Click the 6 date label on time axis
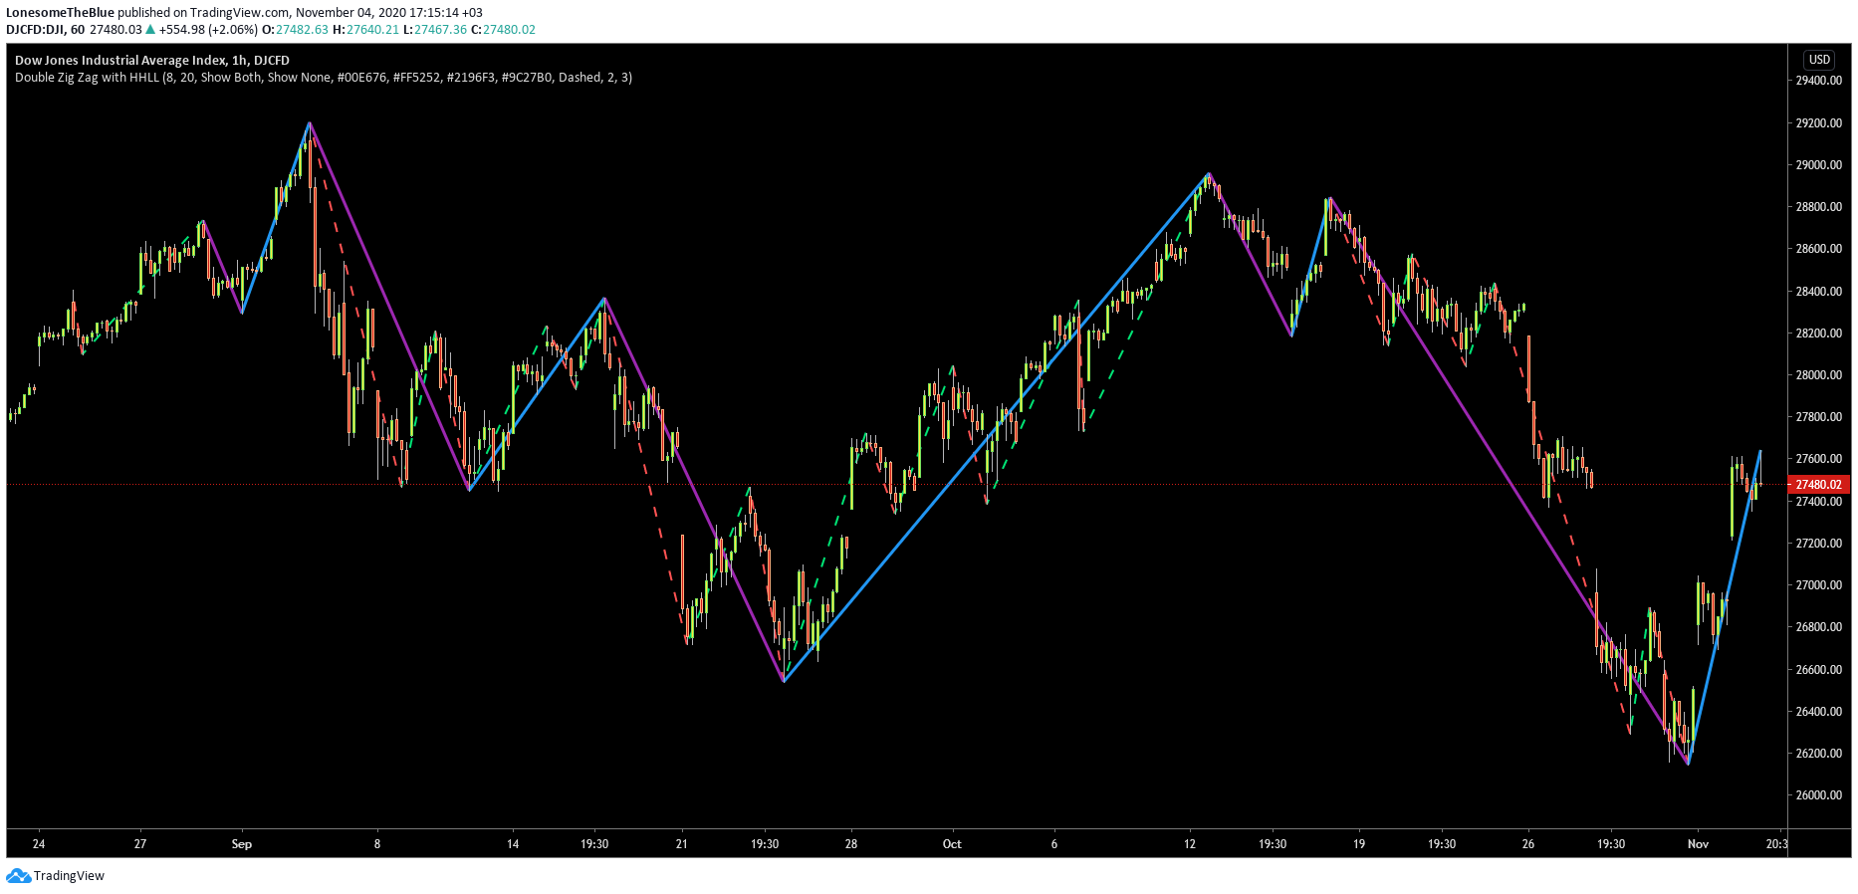 tap(1054, 844)
